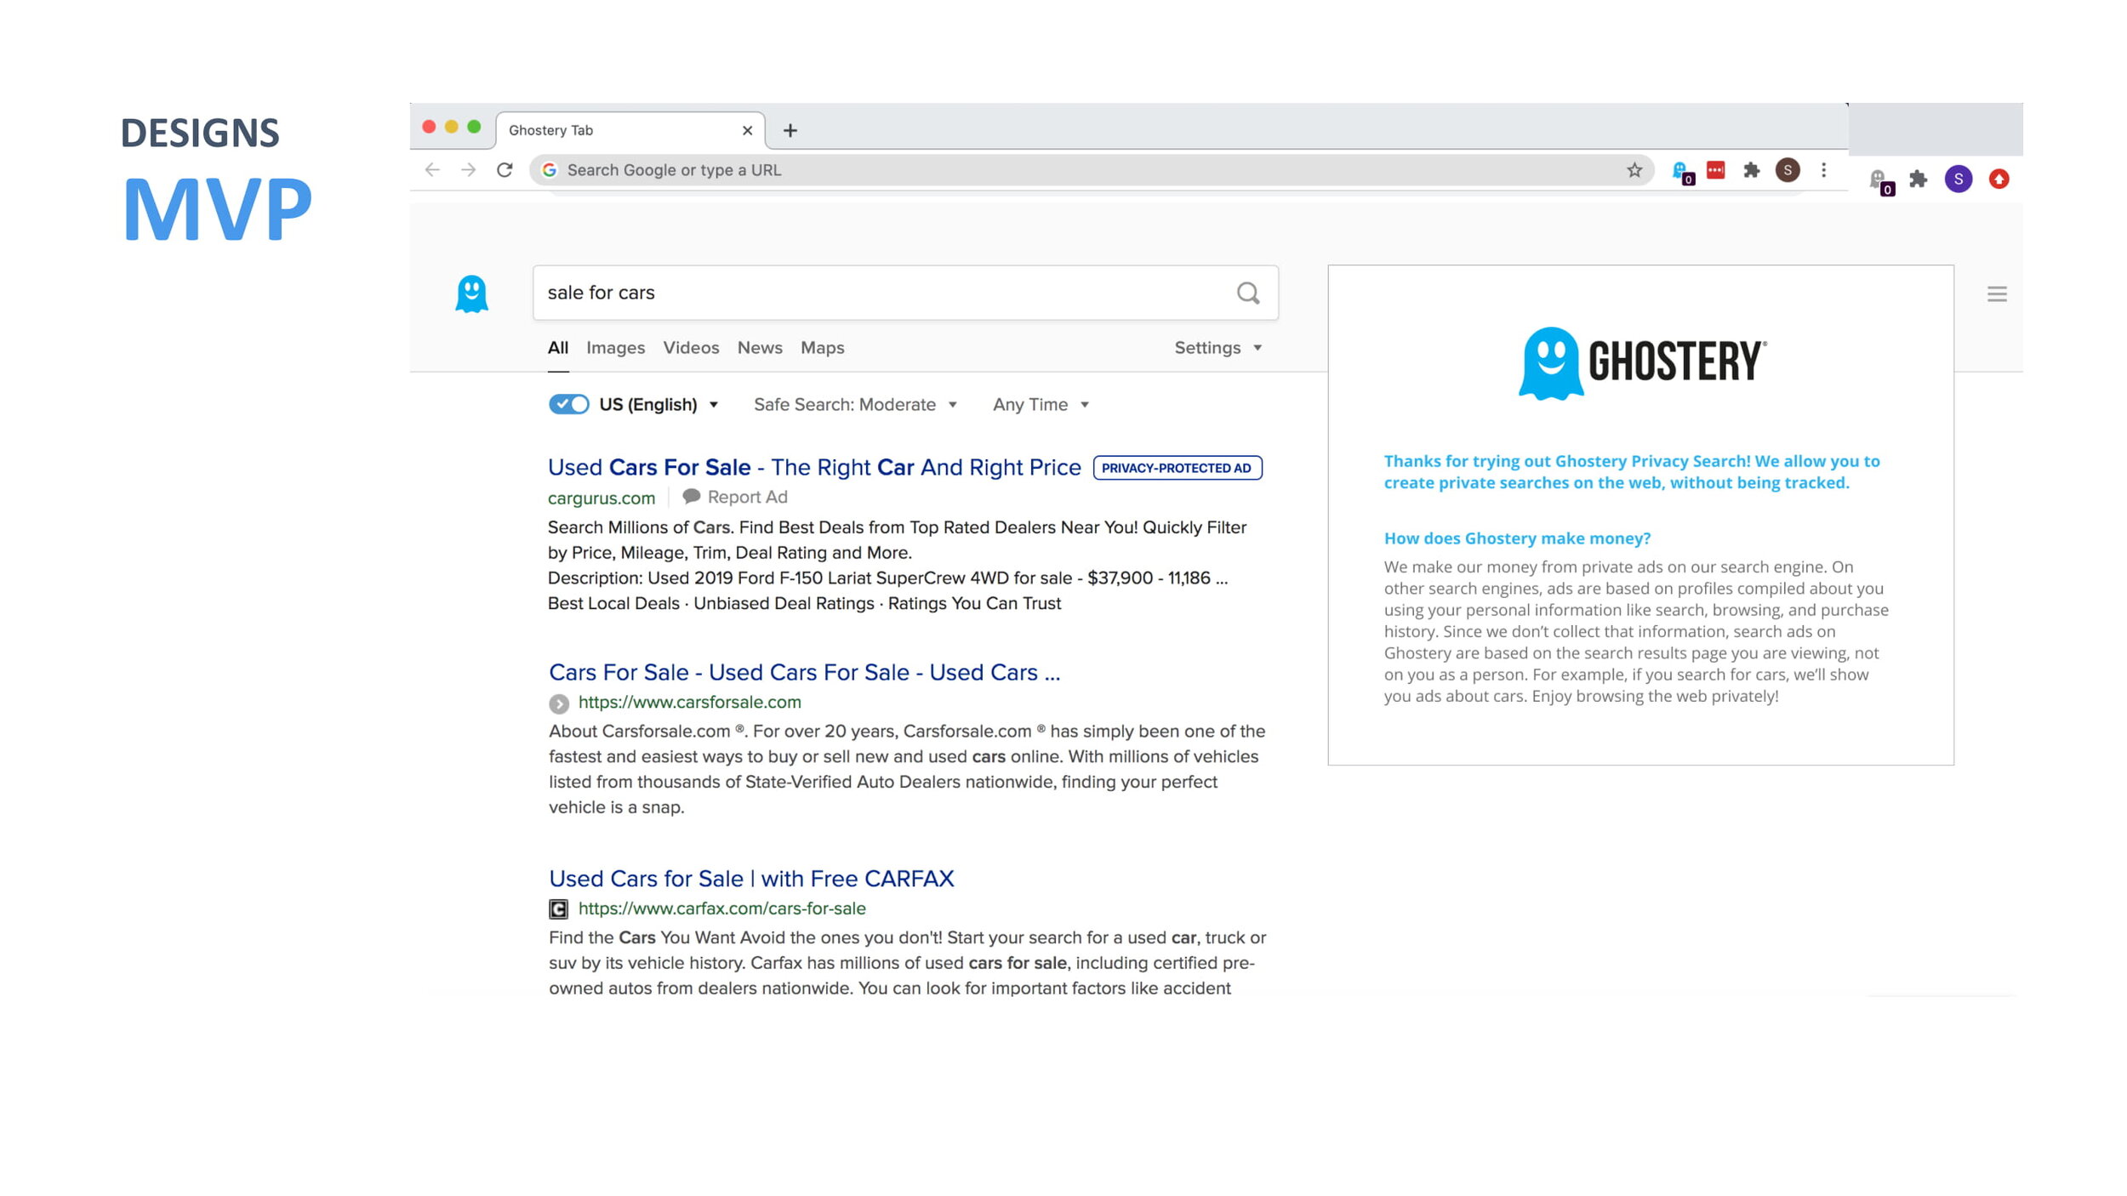Click the Report Ad speech bubble icon
The height and width of the screenshot is (1196, 2127).
pyautogui.click(x=692, y=496)
